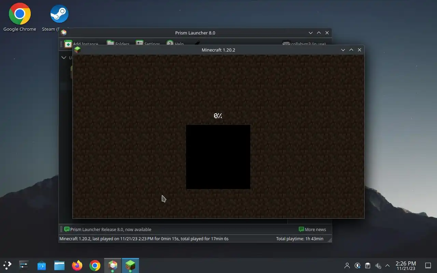Open Help in Prism Launcher toolbar
The width and height of the screenshot is (437, 273).
[175, 44]
